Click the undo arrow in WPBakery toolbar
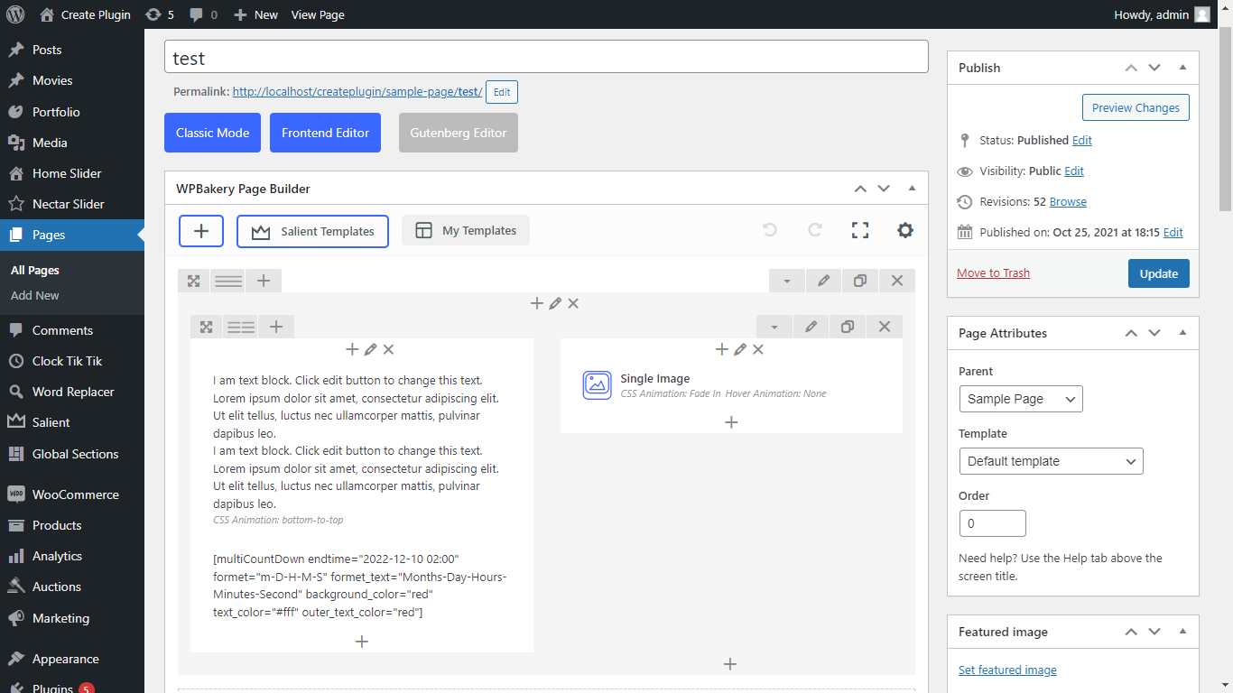 (x=770, y=230)
